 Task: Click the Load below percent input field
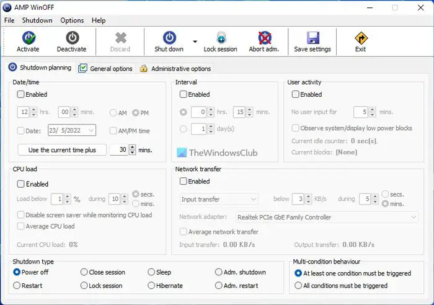click(x=57, y=199)
